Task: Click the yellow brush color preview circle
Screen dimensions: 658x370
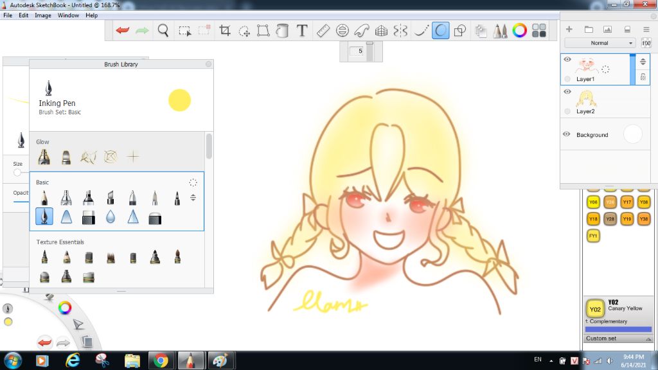Action: [180, 100]
